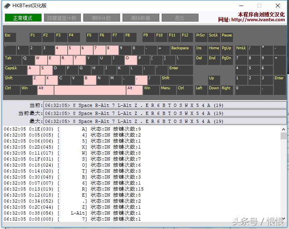Click the Pause key tile
289x229 pixels.
[227, 37]
